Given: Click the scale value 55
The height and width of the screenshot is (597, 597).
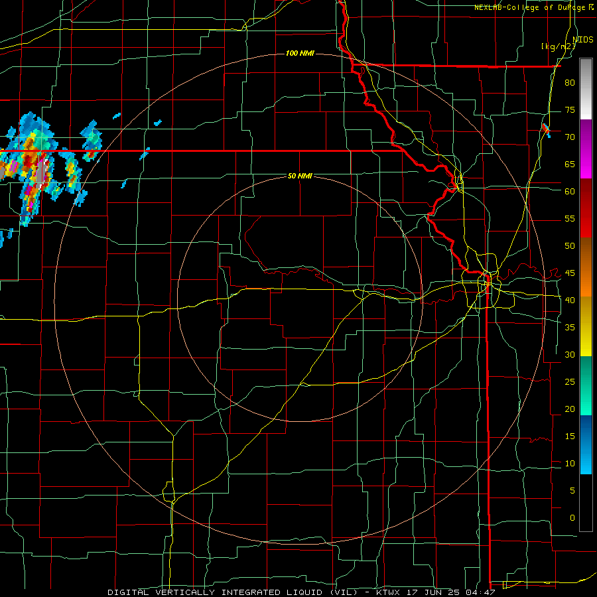Looking at the screenshot, I should pos(570,218).
